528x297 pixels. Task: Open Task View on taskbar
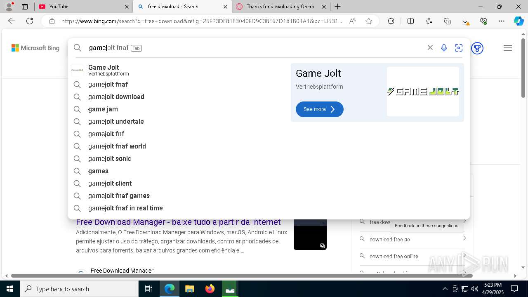click(x=148, y=289)
